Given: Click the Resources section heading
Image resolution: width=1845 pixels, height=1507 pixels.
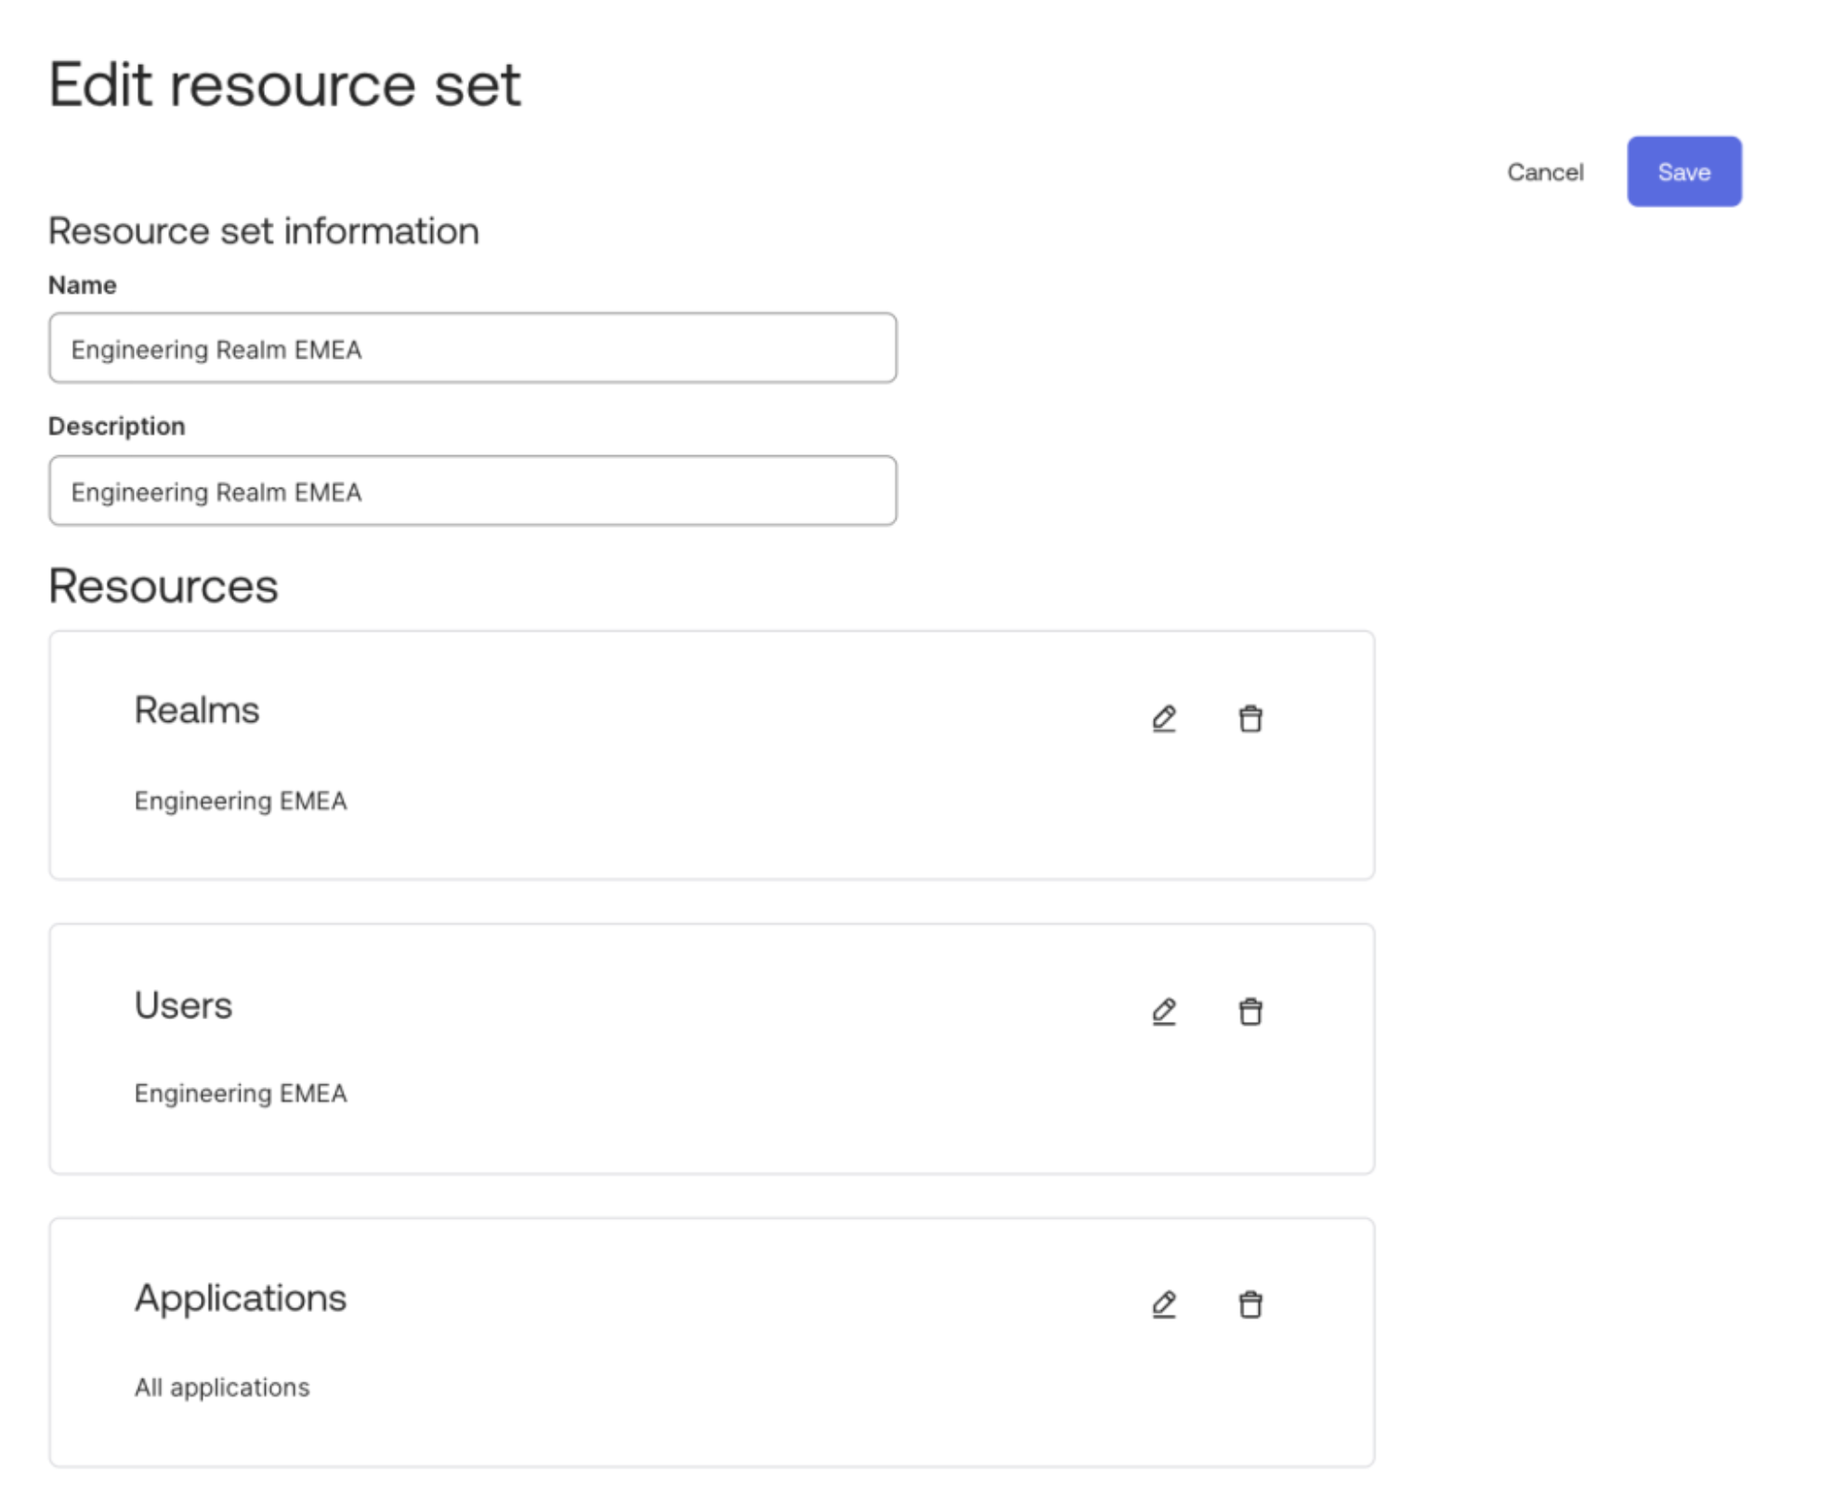Looking at the screenshot, I should 164,585.
